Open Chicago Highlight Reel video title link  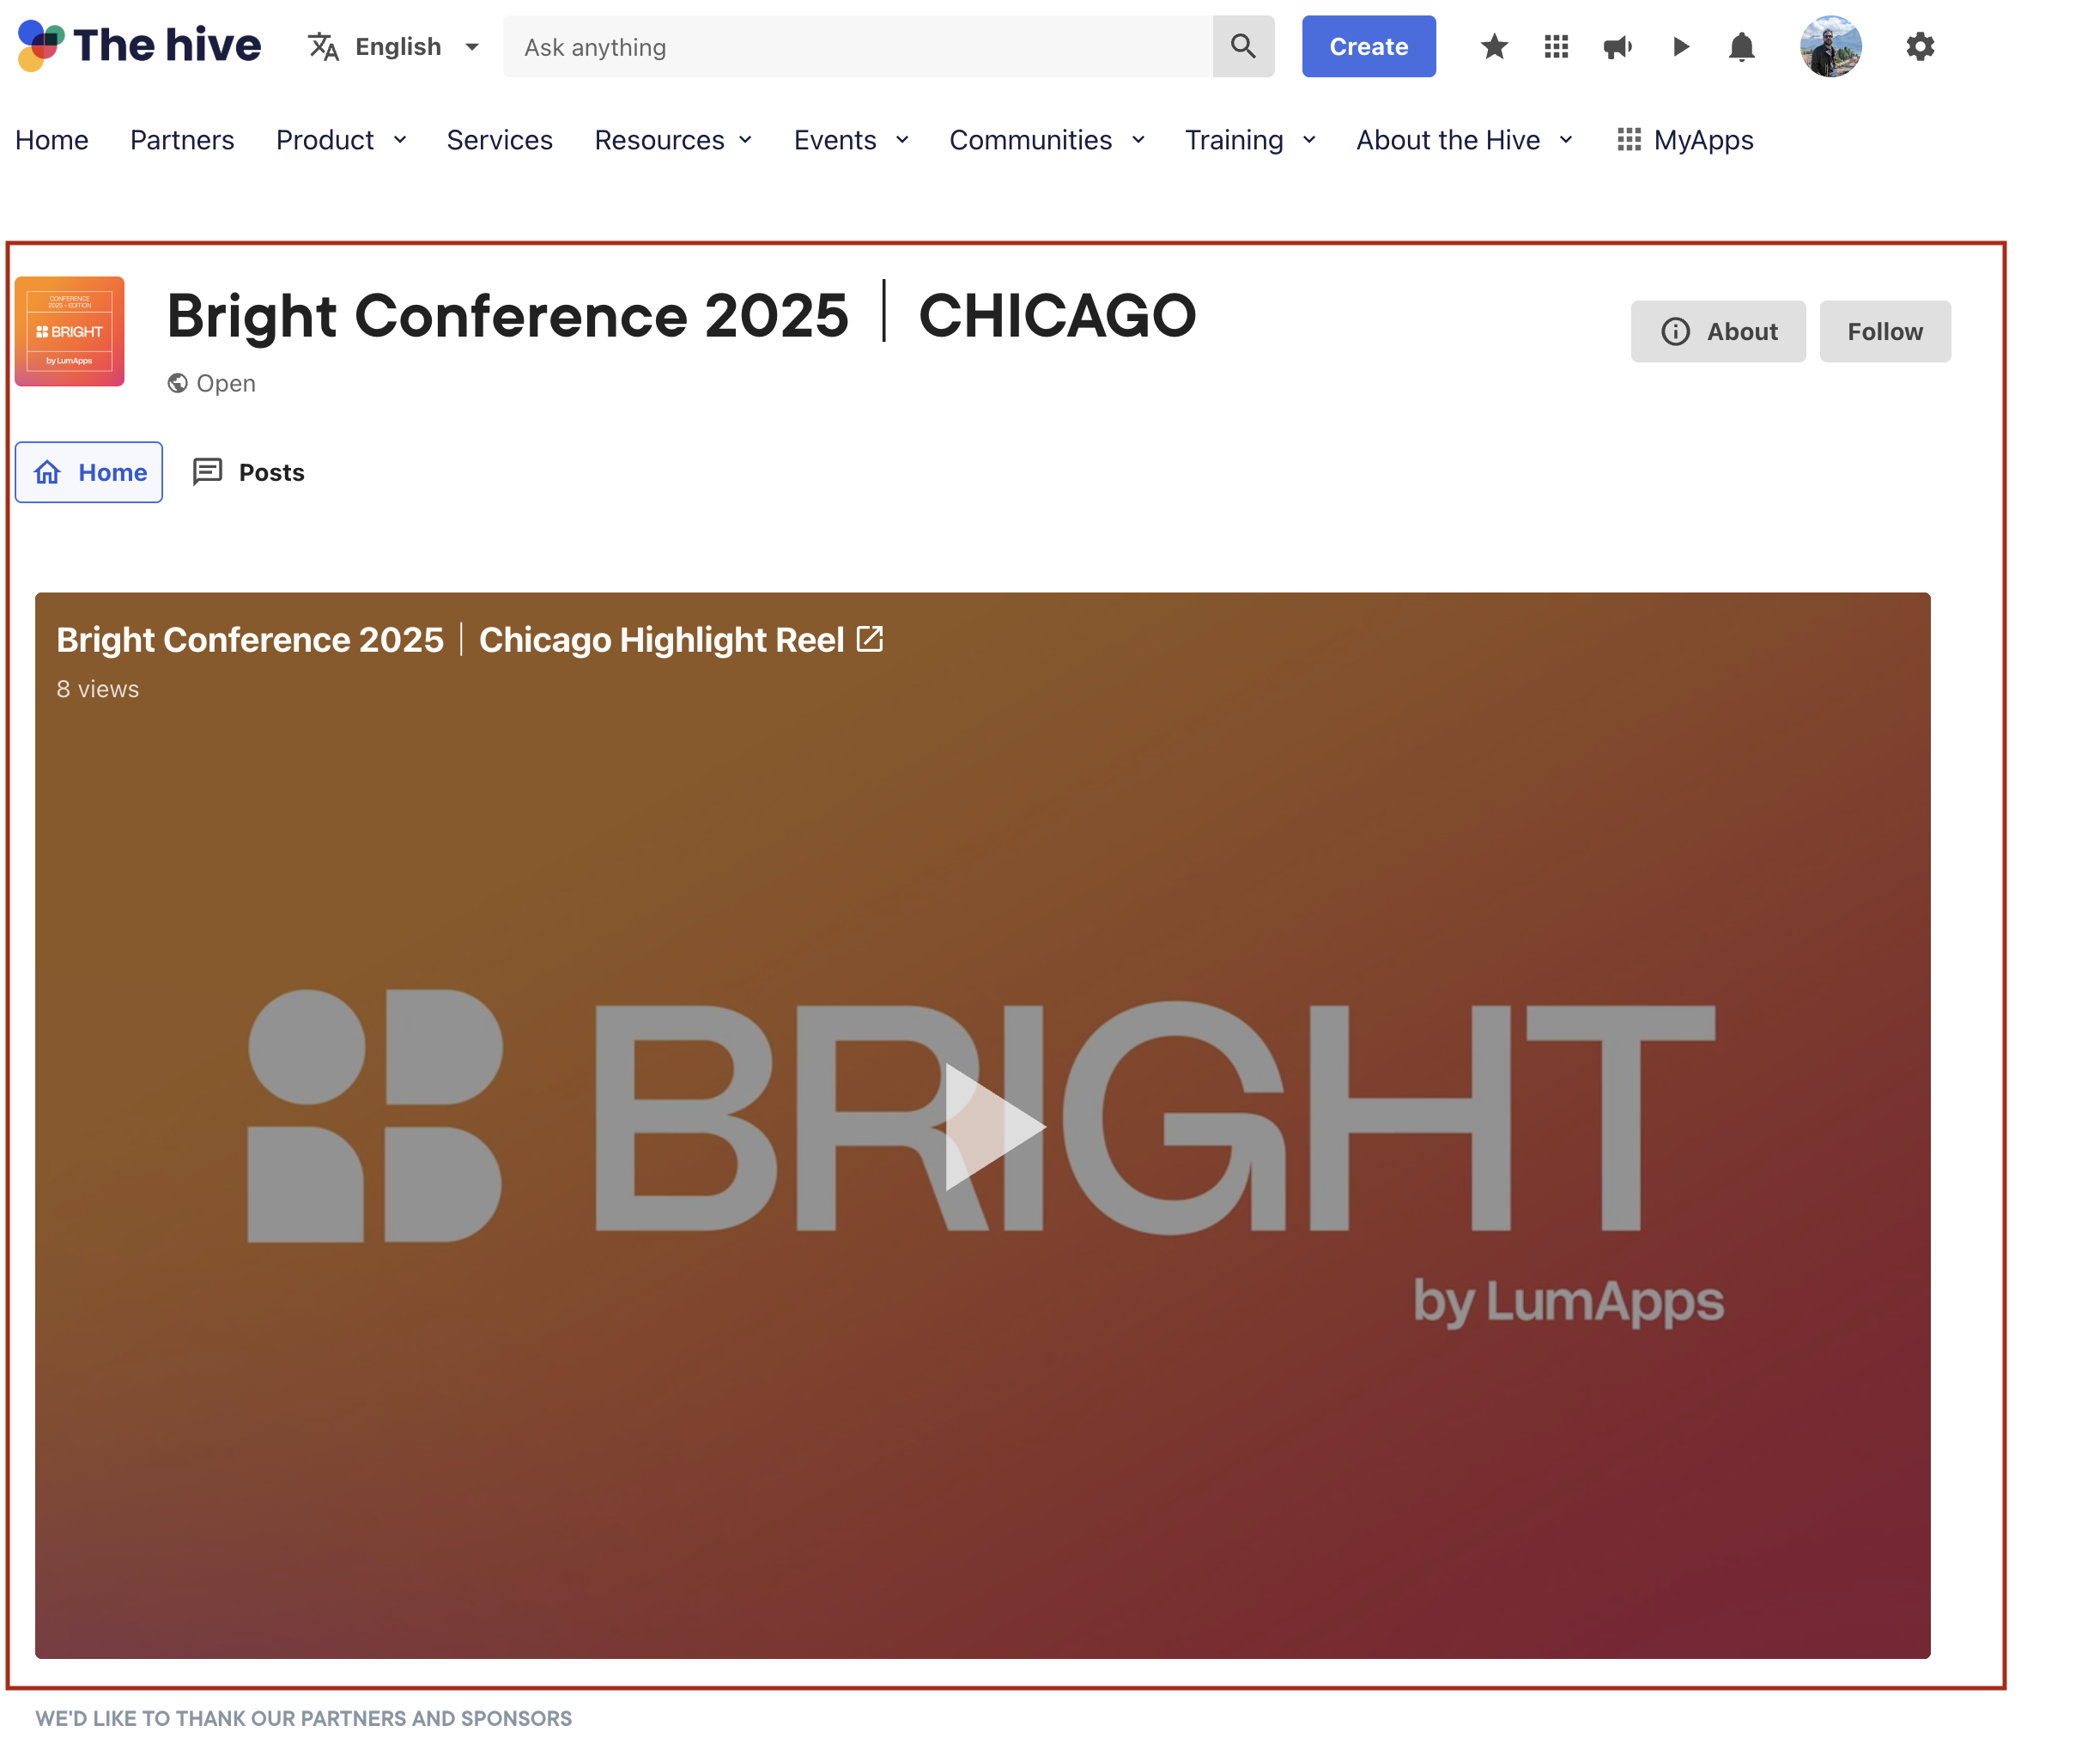click(x=450, y=639)
